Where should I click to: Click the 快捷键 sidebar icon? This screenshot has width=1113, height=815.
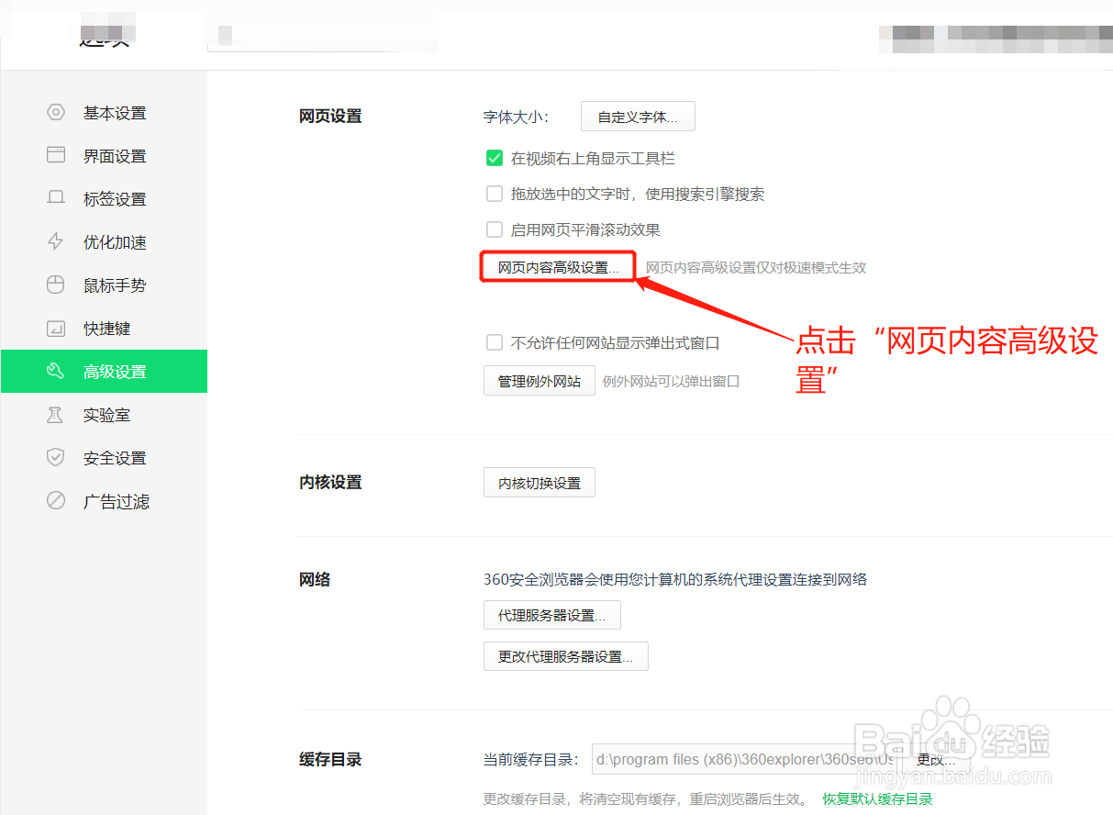click(x=55, y=328)
